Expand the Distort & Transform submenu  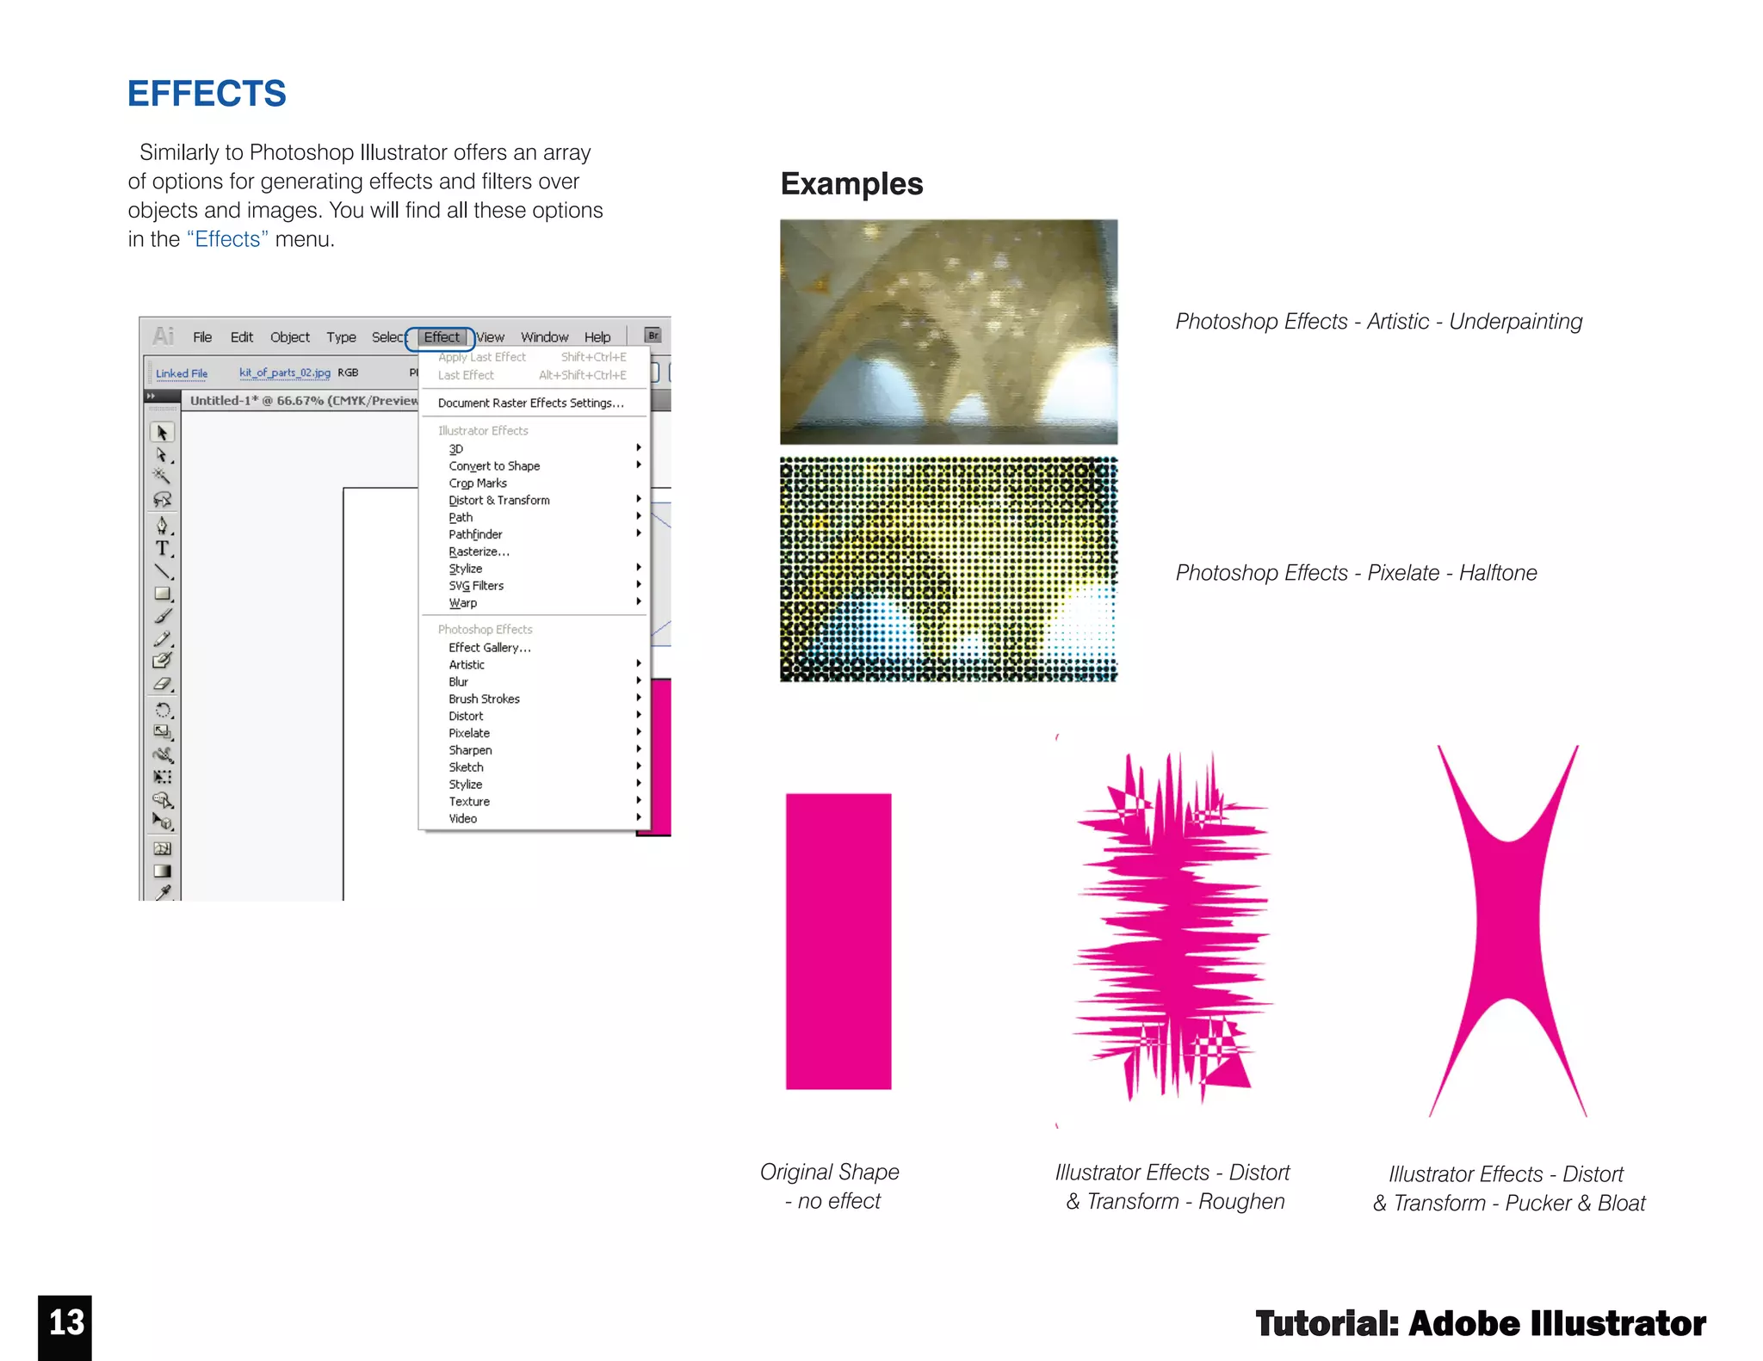[499, 500]
